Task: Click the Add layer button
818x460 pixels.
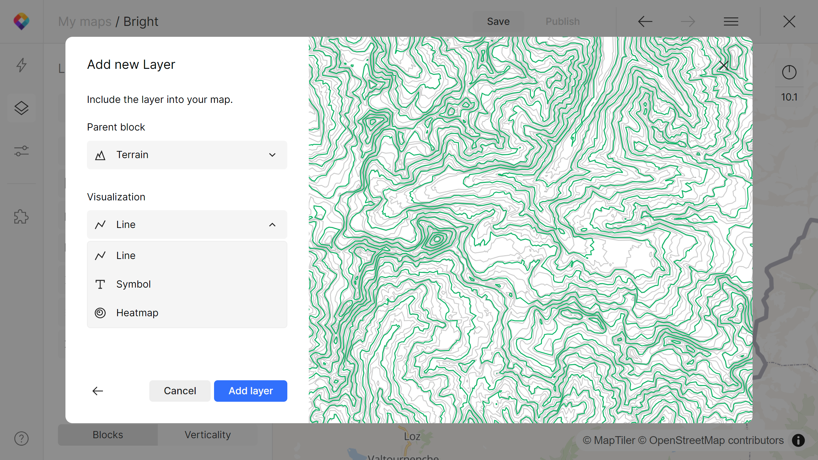Action: pyautogui.click(x=251, y=390)
